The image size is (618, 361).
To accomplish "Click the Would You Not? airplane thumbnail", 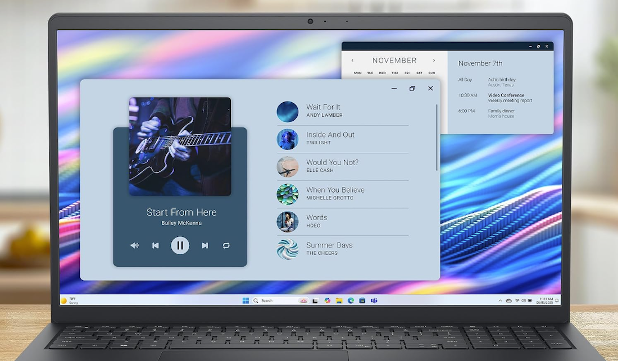I will (x=287, y=167).
